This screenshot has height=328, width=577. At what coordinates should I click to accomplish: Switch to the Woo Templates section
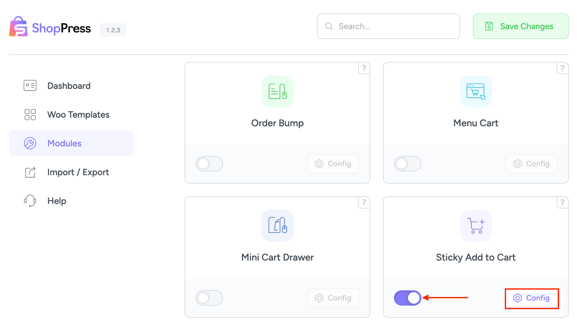tap(78, 114)
